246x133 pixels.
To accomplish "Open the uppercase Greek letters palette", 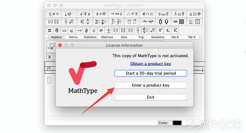I will [195, 14].
